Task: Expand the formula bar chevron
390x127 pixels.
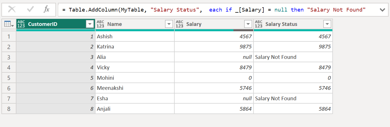Action: [382, 10]
